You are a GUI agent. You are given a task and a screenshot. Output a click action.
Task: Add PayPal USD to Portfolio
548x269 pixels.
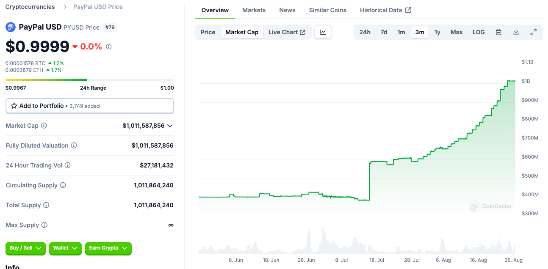(90, 106)
